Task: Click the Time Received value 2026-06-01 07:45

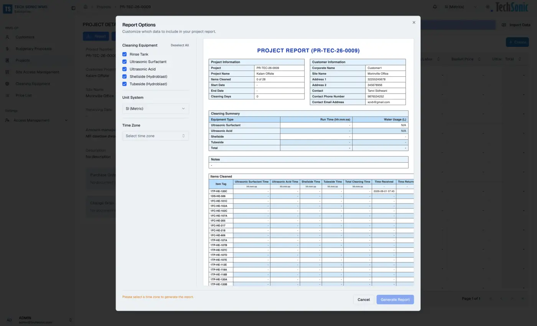Action: click(384, 191)
